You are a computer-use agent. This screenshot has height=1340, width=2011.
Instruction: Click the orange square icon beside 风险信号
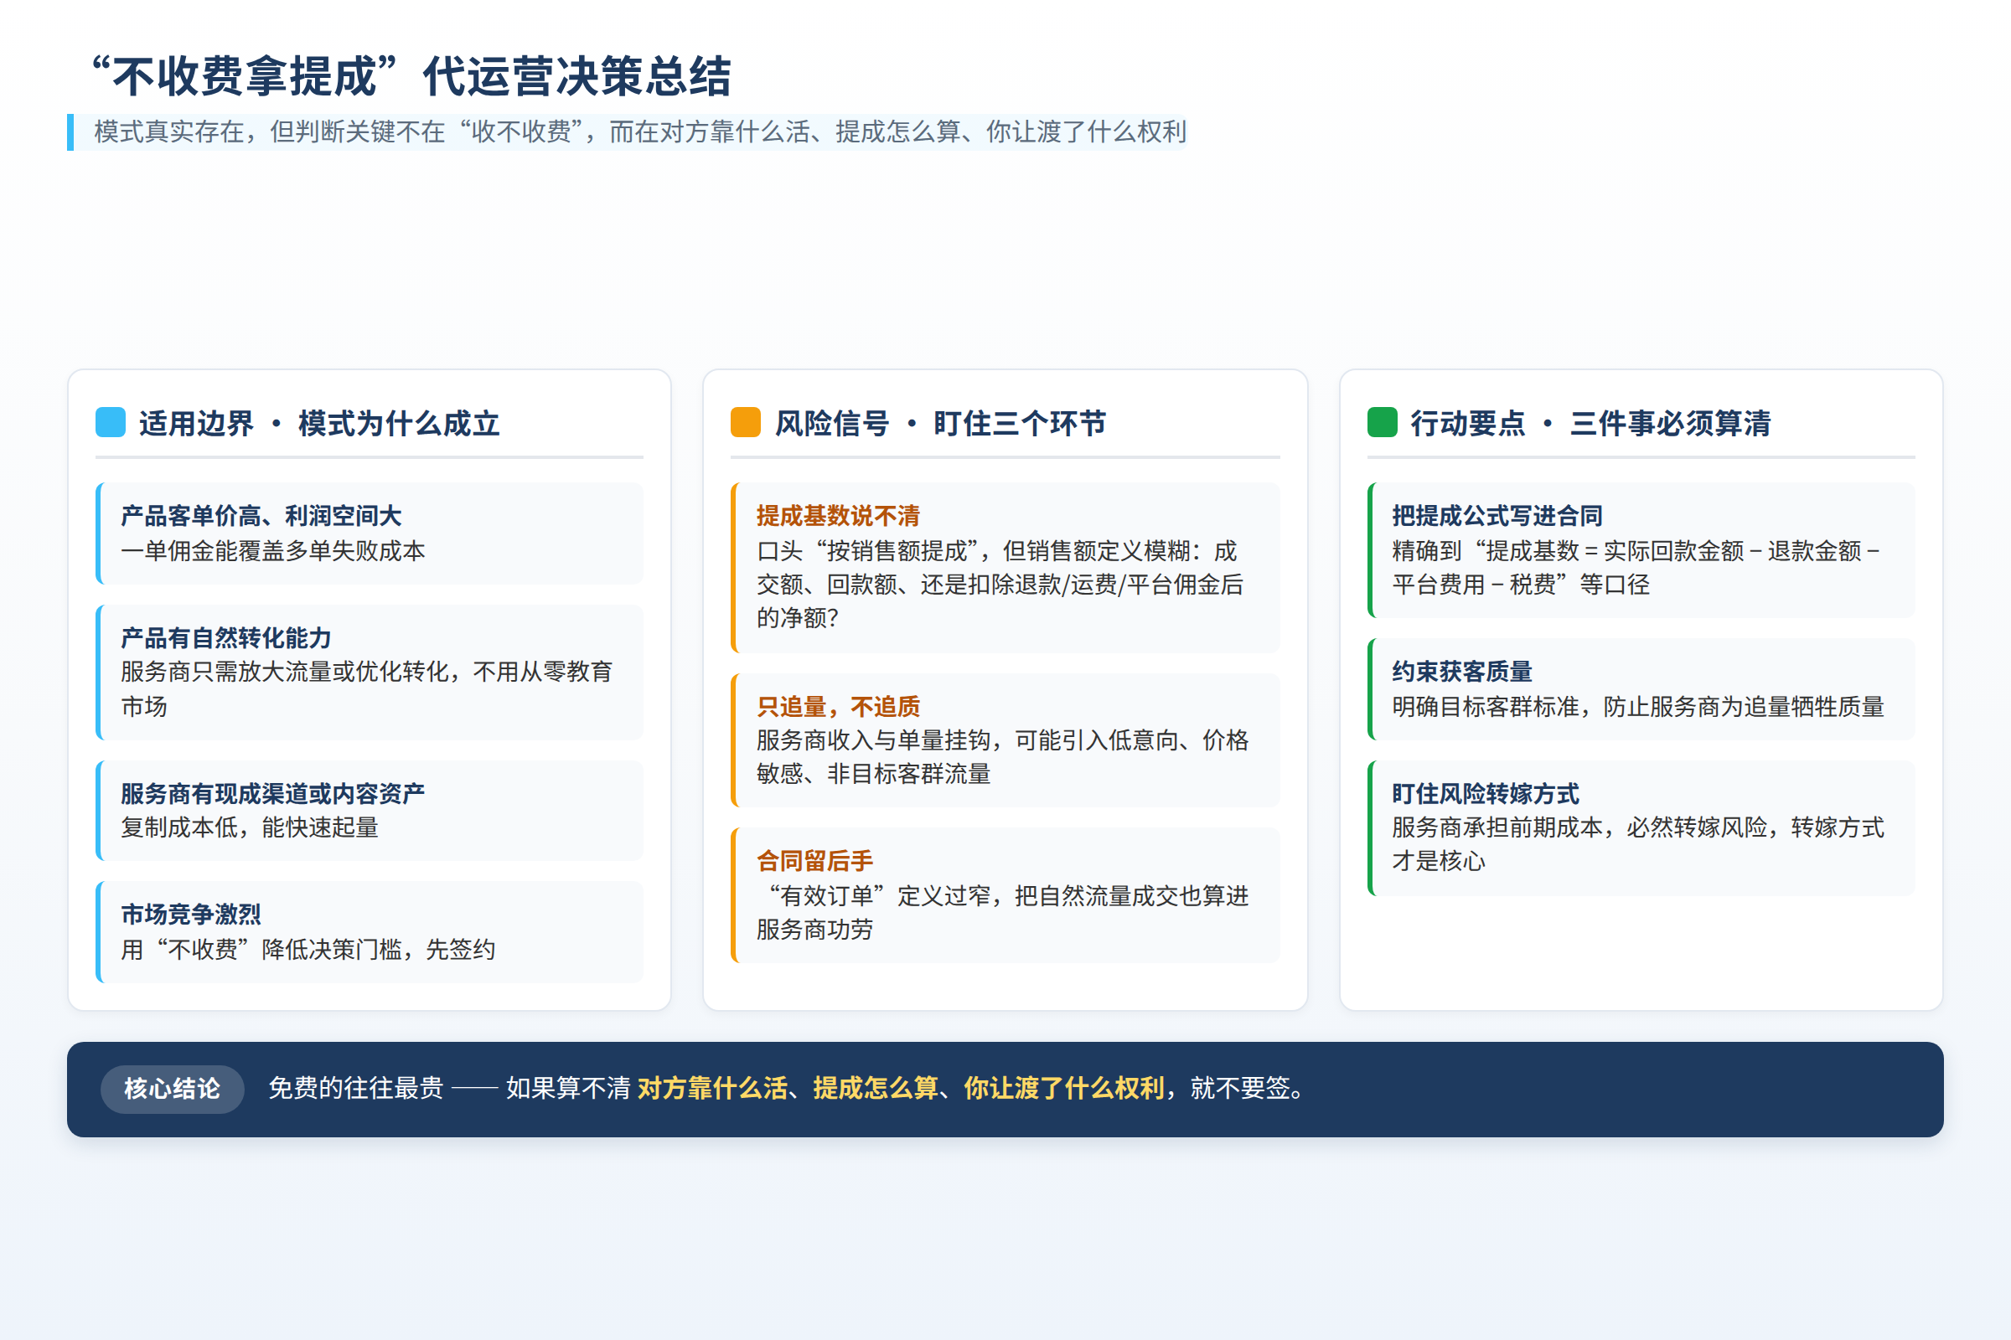pos(746,422)
